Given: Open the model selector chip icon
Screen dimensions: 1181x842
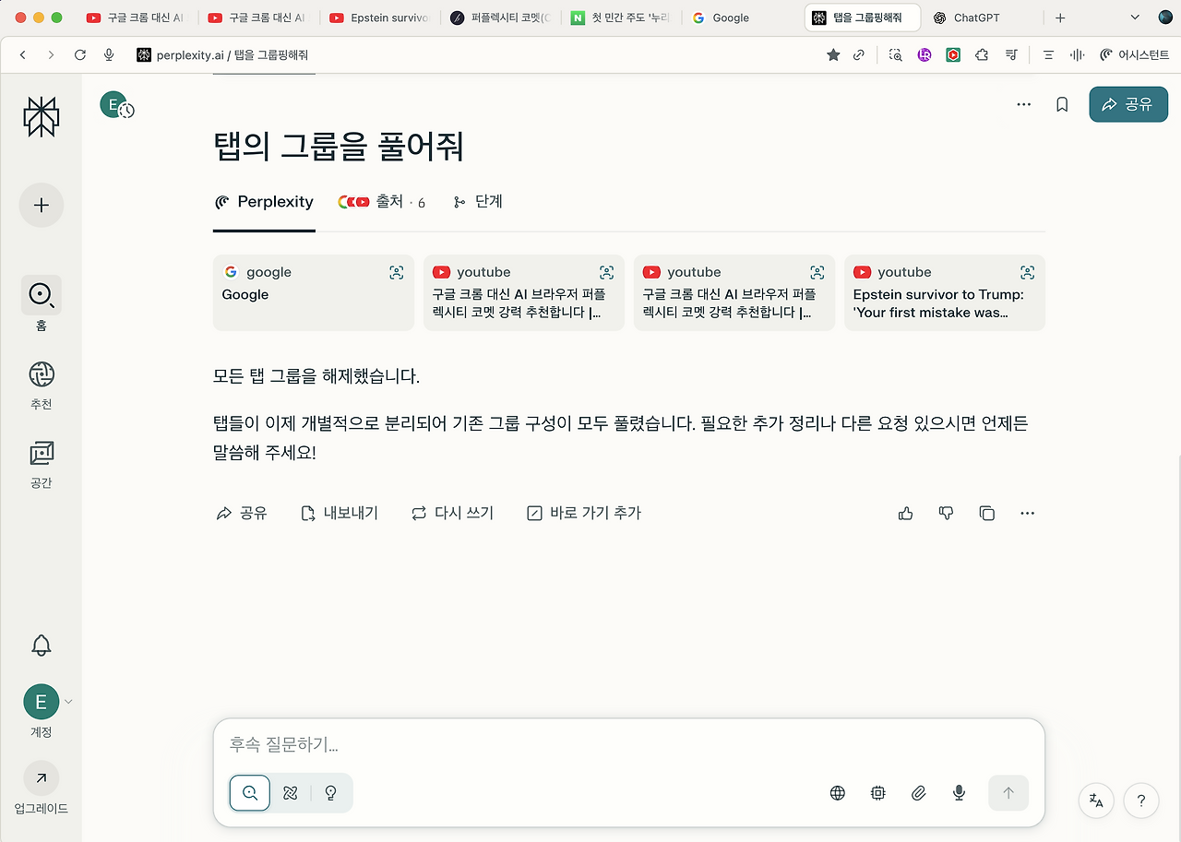Looking at the screenshot, I should [878, 792].
